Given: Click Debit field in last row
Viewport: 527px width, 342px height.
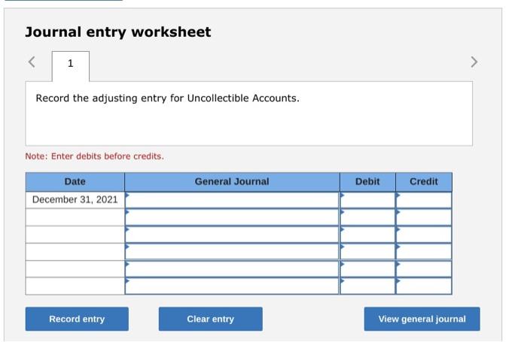Looking at the screenshot, I should [x=367, y=286].
